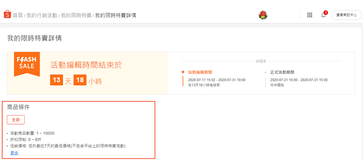363x167 pixels.
Task: Select the 全部 product condition tag
Action: (x=16, y=120)
